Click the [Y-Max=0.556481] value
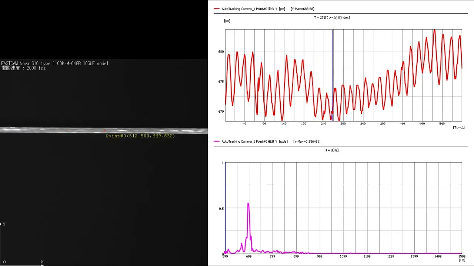 tap(307, 141)
